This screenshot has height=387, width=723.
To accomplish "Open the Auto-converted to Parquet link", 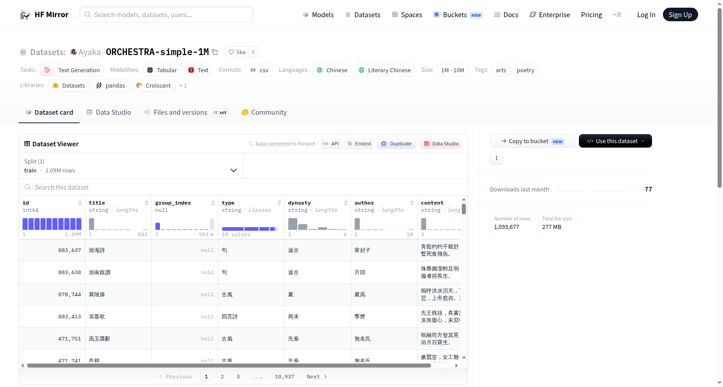I will [273, 144].
